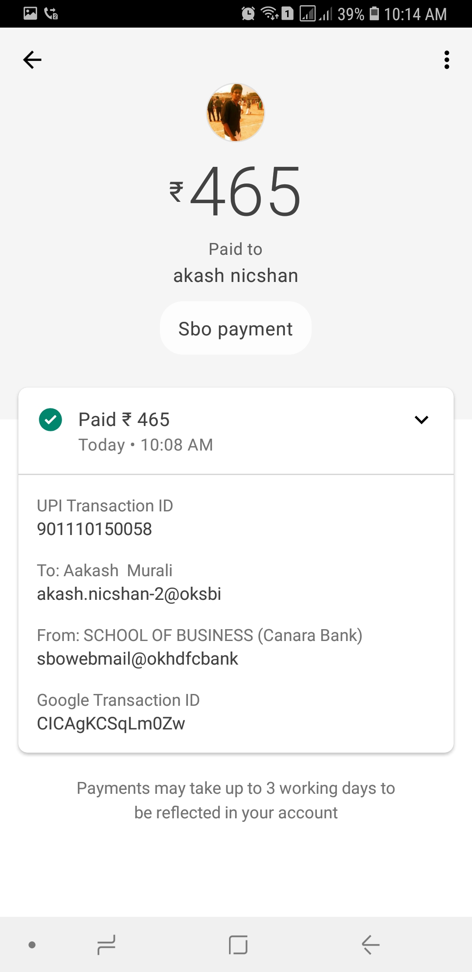
Task: Tap the Google Transaction ID value
Action: click(111, 724)
